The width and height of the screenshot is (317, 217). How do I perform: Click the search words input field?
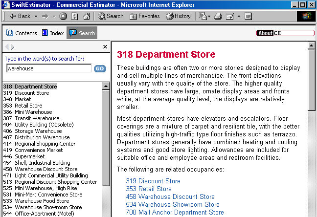tap(49, 68)
